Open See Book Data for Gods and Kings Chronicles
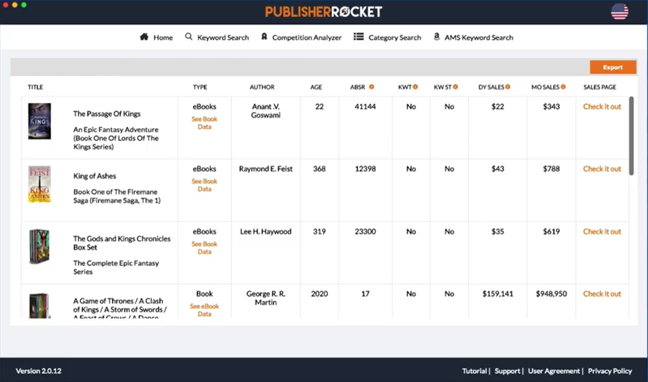This screenshot has width=648, height=382. click(x=204, y=247)
